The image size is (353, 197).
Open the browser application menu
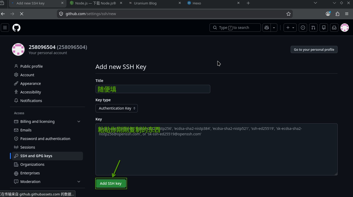click(346, 14)
